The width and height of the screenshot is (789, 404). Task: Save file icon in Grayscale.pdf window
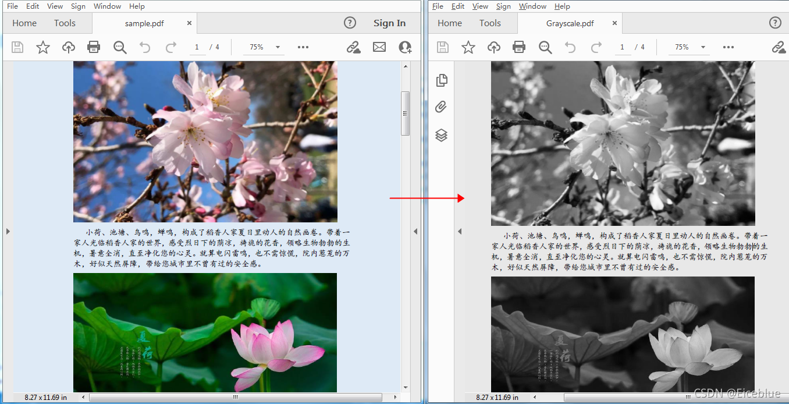(443, 47)
